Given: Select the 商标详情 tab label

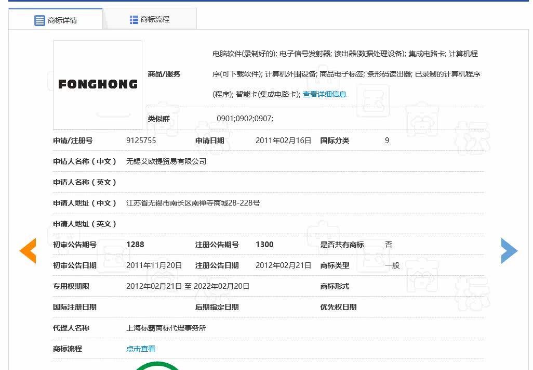Looking at the screenshot, I should (x=62, y=20).
